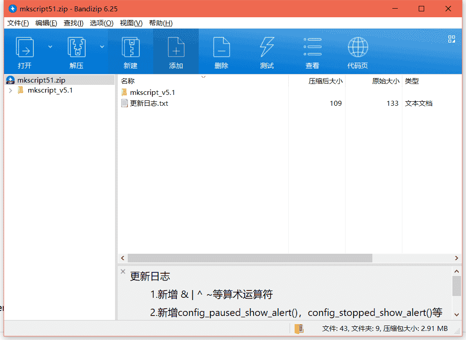The height and width of the screenshot is (340, 466).
Task: Open the dropdown arrow next to 打开
Action: pyautogui.click(x=50, y=47)
